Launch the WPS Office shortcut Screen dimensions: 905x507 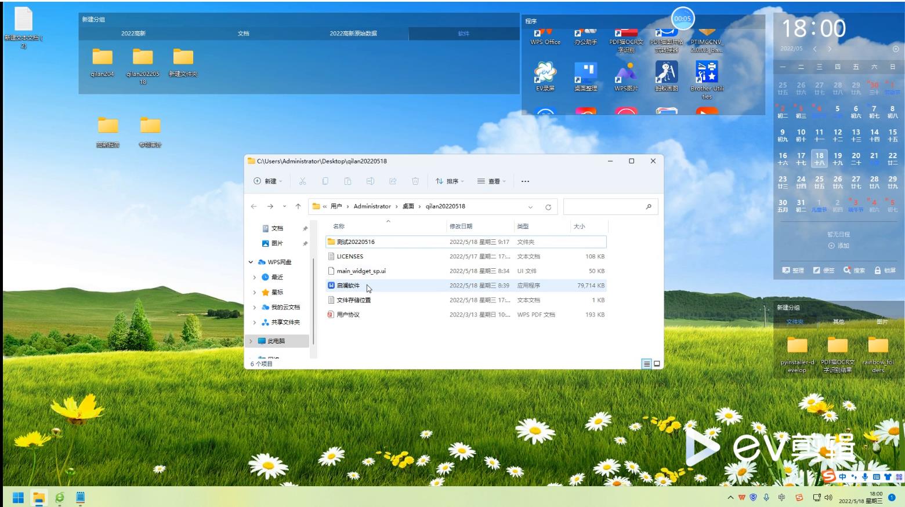tap(545, 38)
